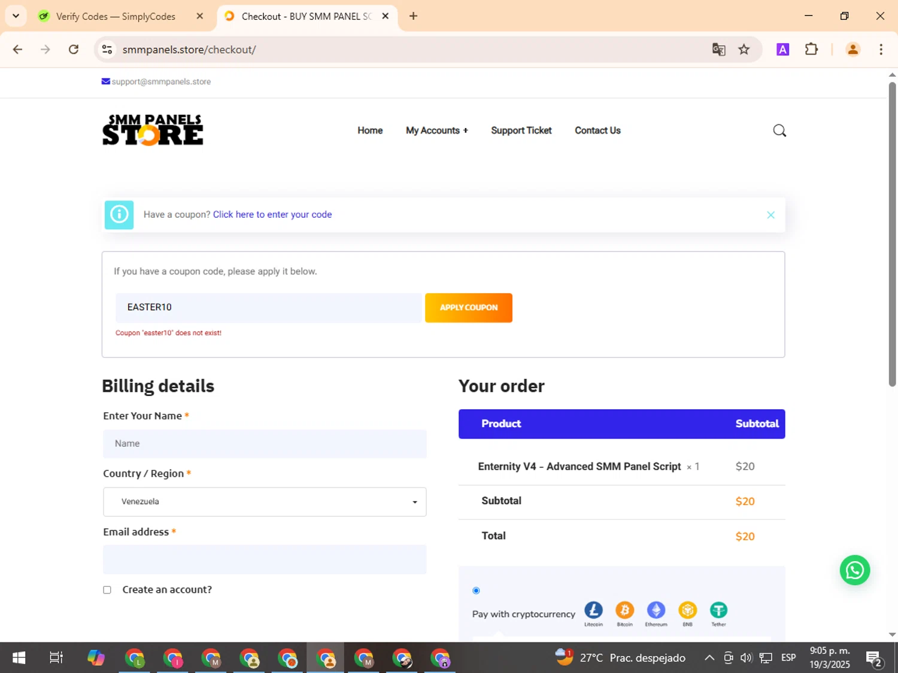Click the browser forward arrow
This screenshot has width=898, height=673.
click(45, 50)
